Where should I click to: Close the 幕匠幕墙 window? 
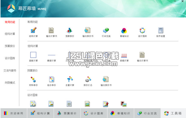183,1
